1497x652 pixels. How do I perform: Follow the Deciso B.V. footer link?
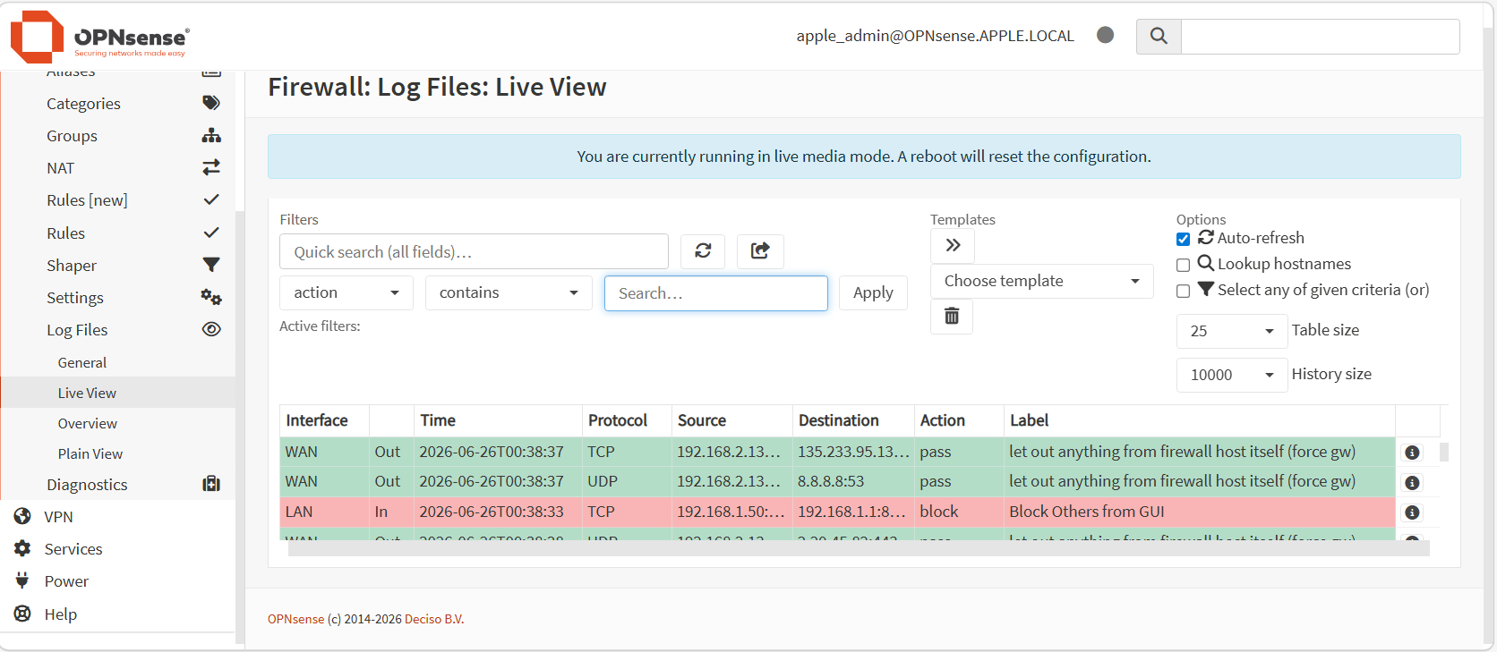[434, 619]
